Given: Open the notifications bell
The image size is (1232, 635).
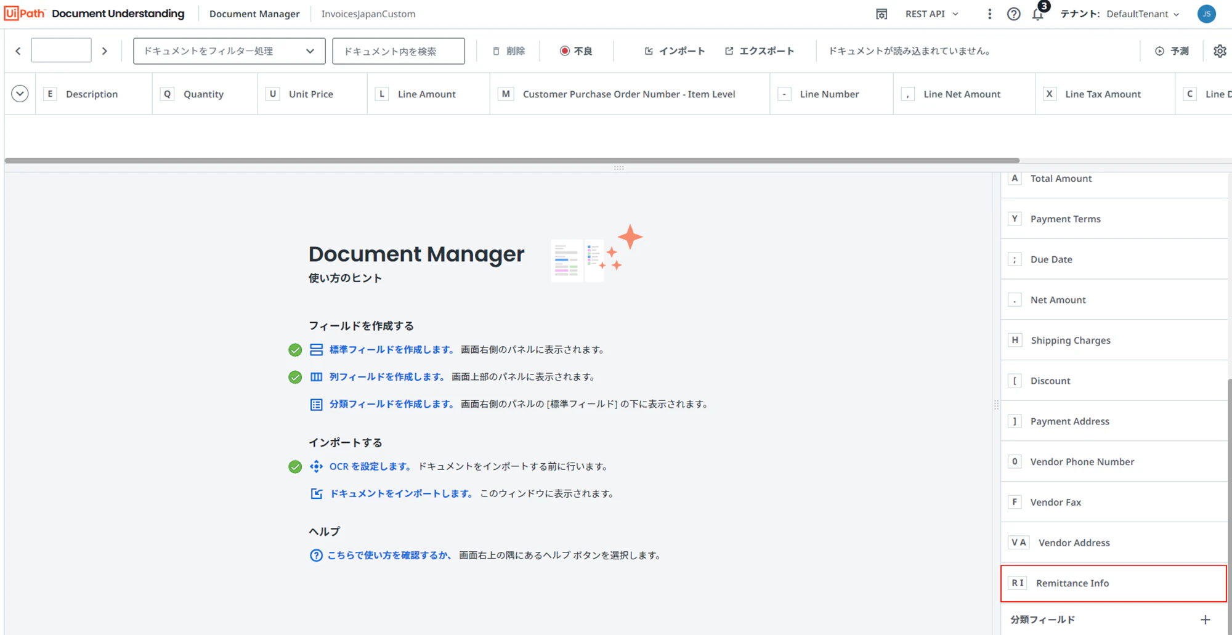Looking at the screenshot, I should (x=1038, y=14).
